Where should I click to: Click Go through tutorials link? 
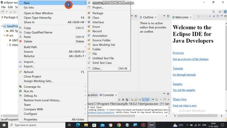click(x=184, y=75)
